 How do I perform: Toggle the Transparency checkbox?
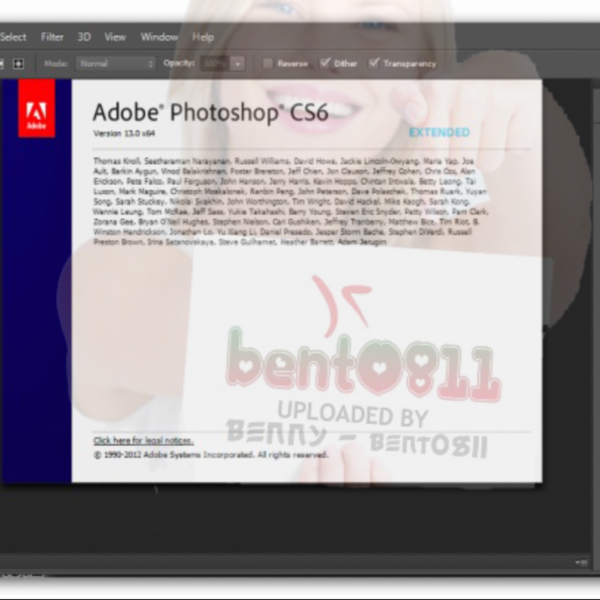pos(374,63)
